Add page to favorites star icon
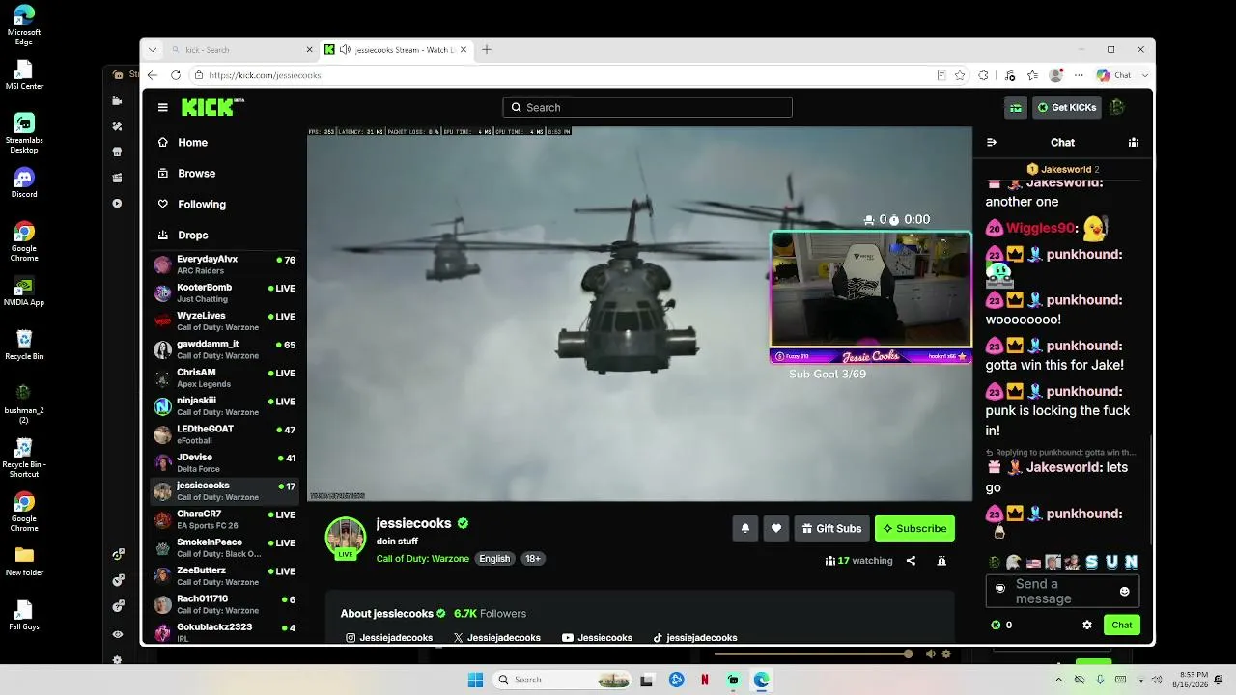The width and height of the screenshot is (1236, 695). point(960,75)
